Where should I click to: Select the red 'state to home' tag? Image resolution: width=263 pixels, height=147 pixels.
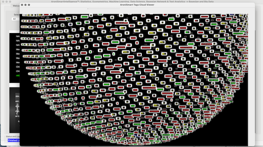click(x=186, y=48)
